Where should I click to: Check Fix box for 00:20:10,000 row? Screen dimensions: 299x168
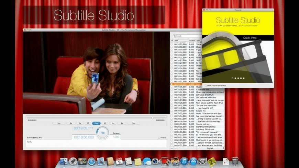171,132
